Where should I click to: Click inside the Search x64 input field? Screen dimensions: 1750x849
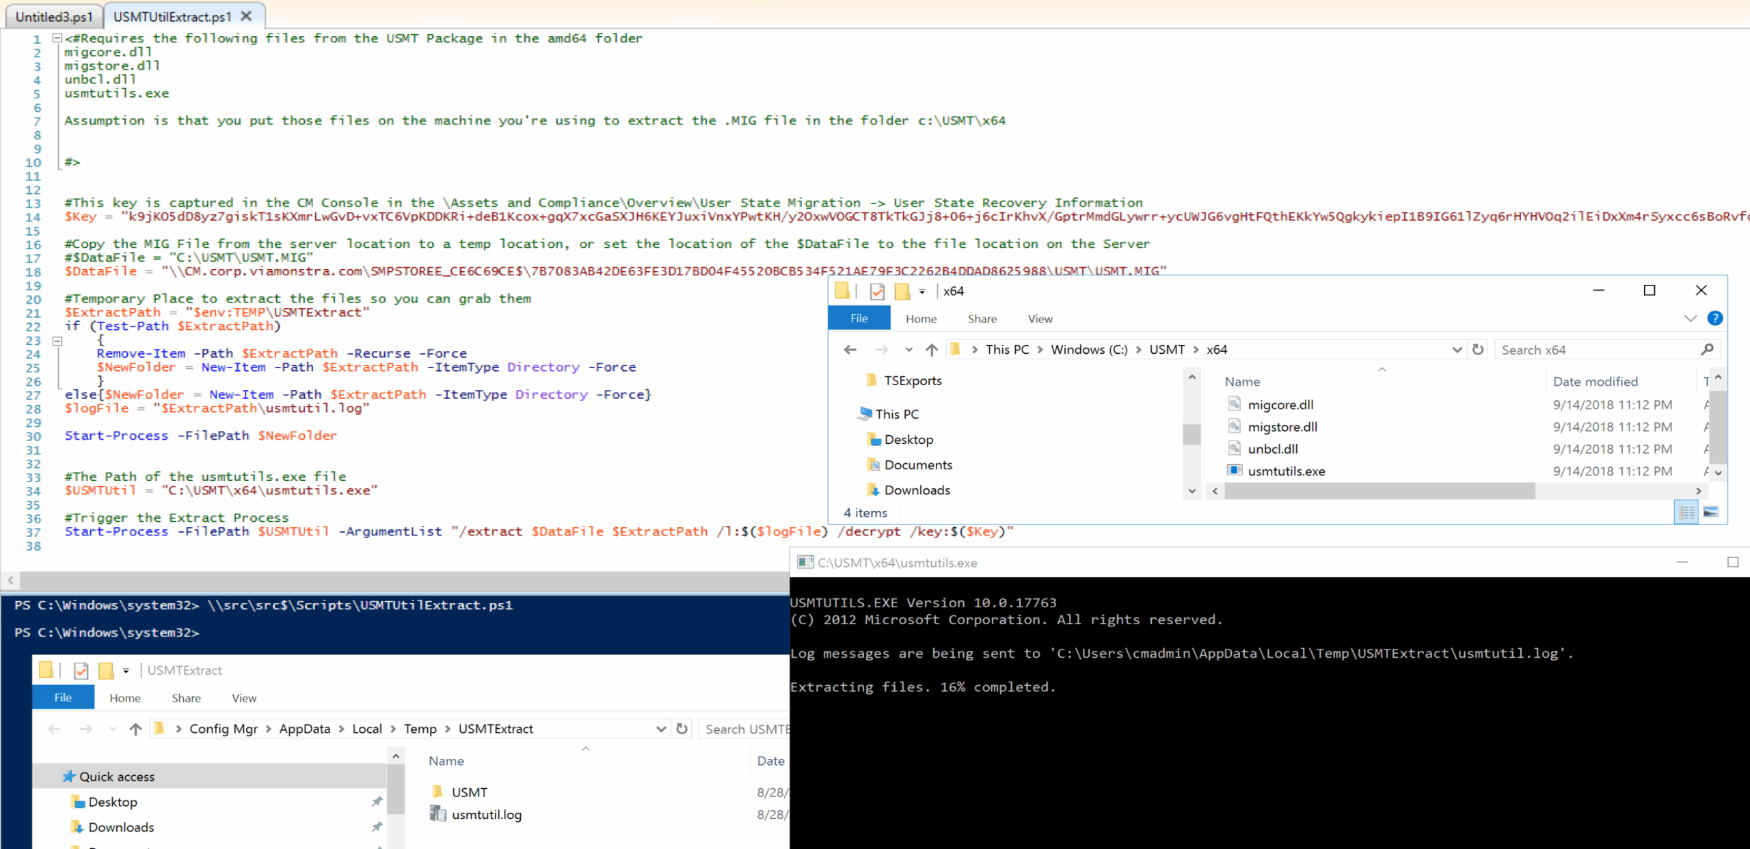coord(1572,349)
